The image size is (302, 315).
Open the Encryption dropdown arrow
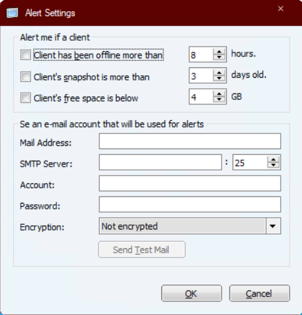[x=273, y=226]
